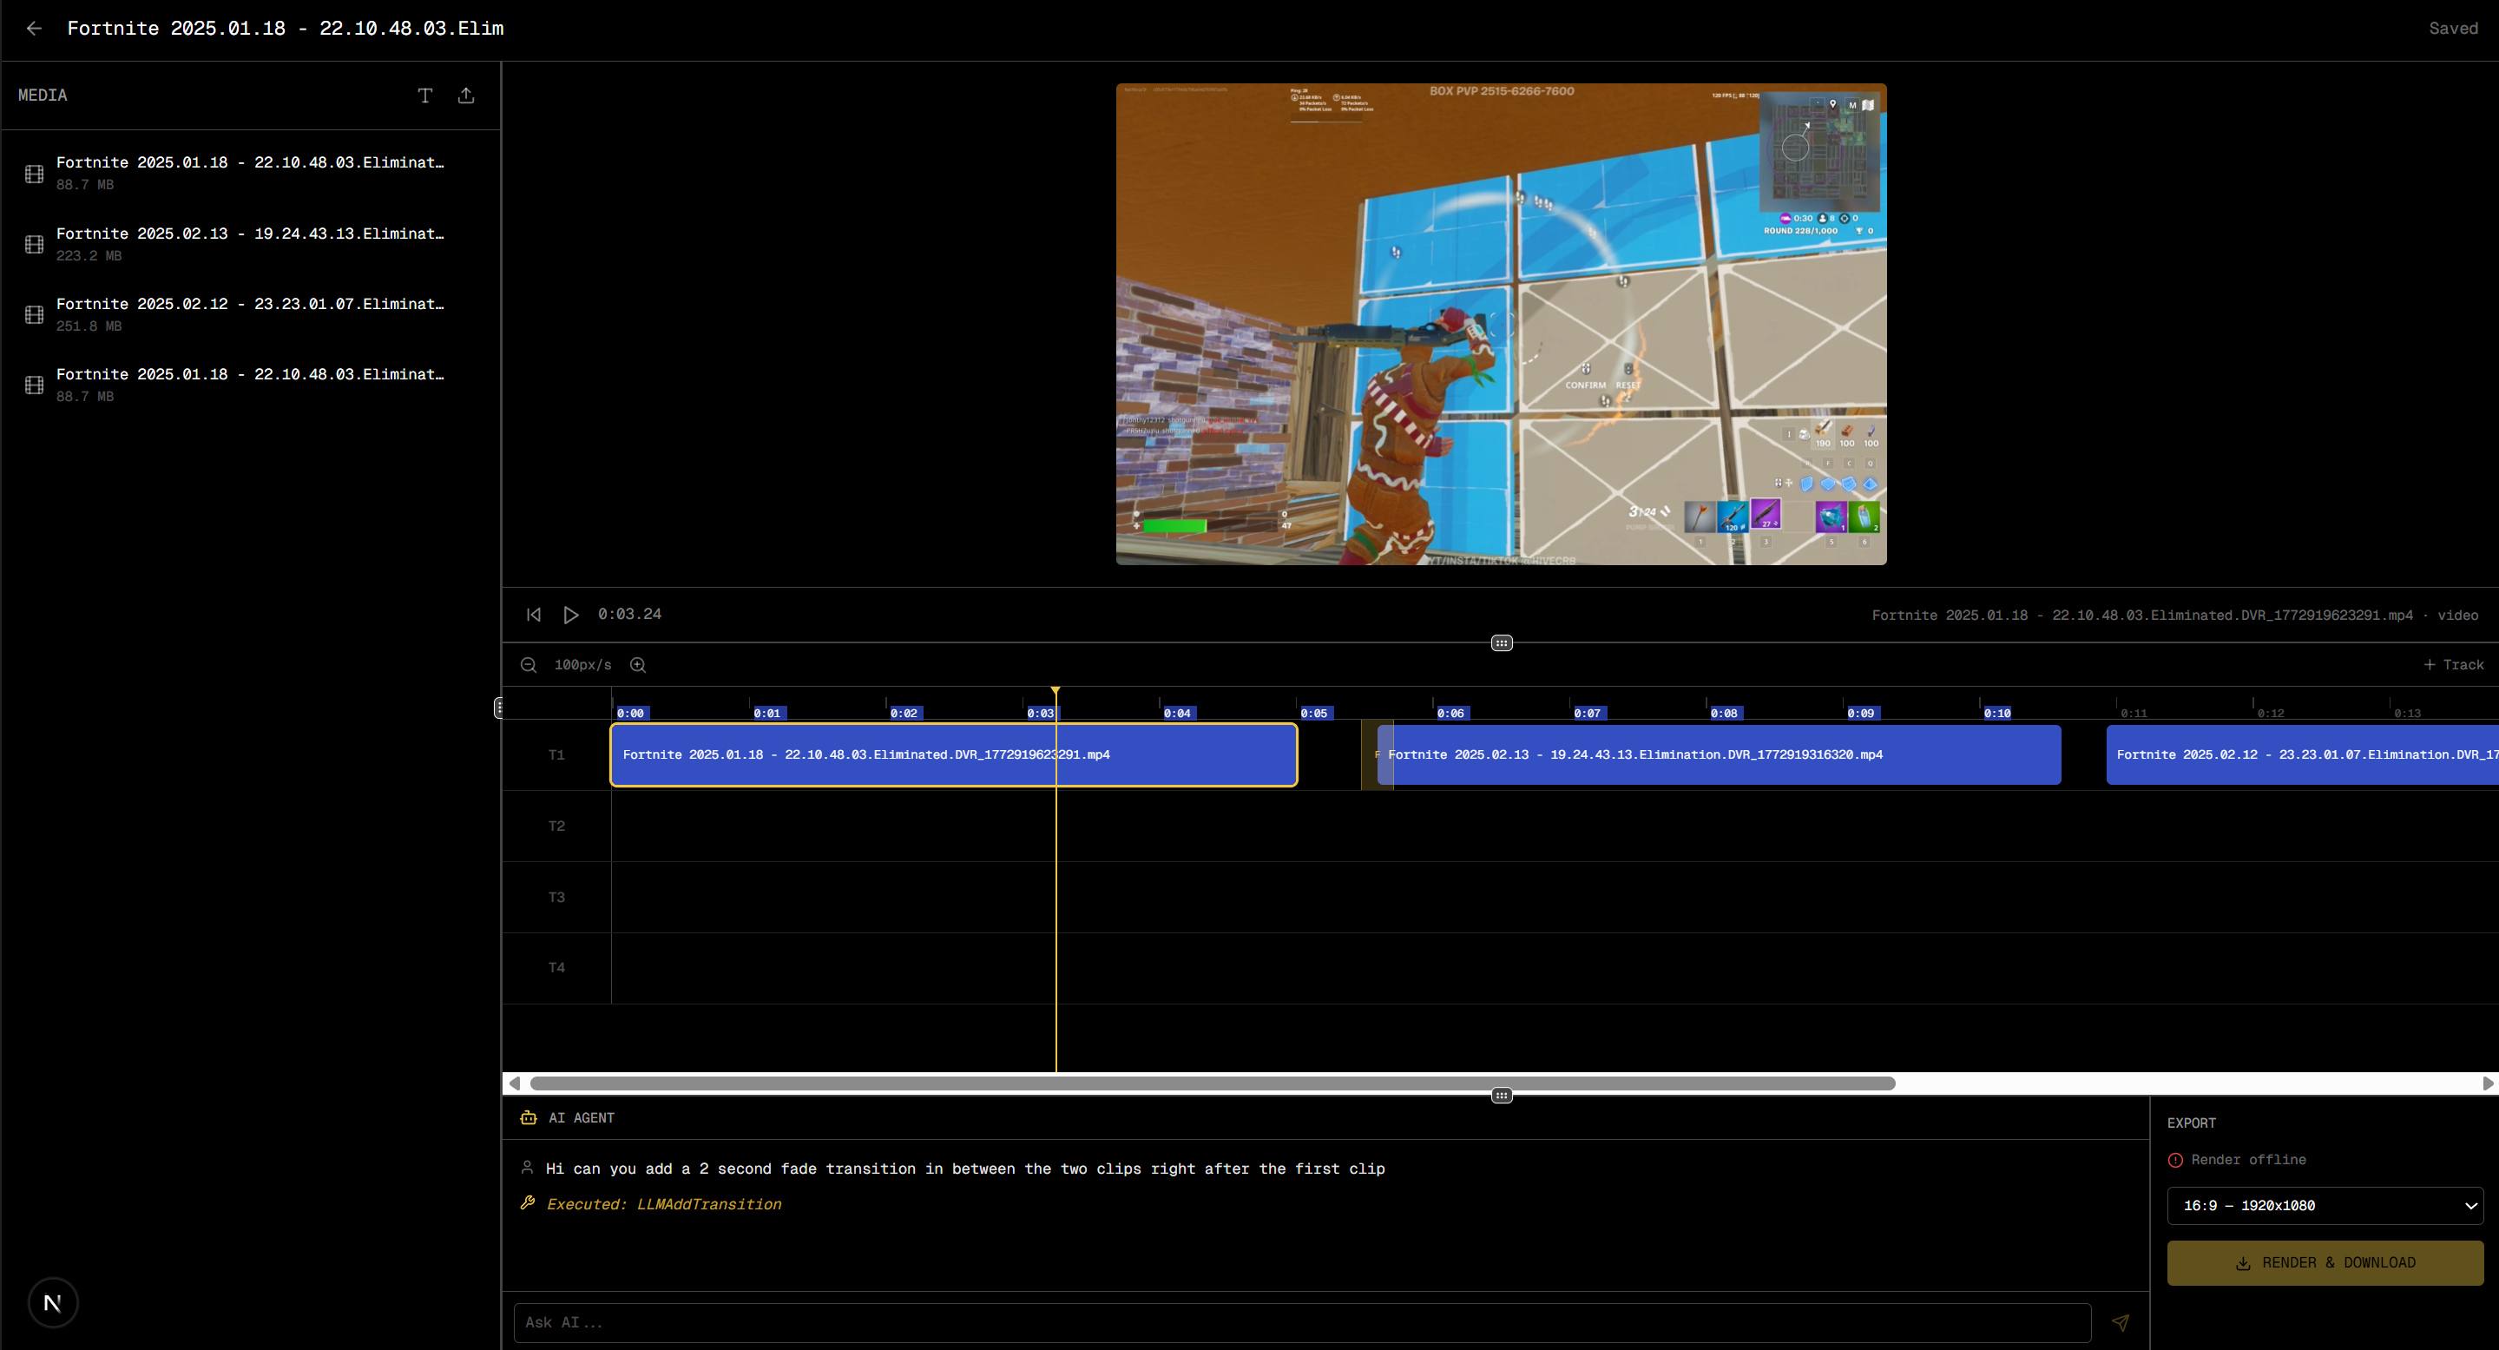Select the 2025.02.13 clip on track T1

coord(1717,754)
